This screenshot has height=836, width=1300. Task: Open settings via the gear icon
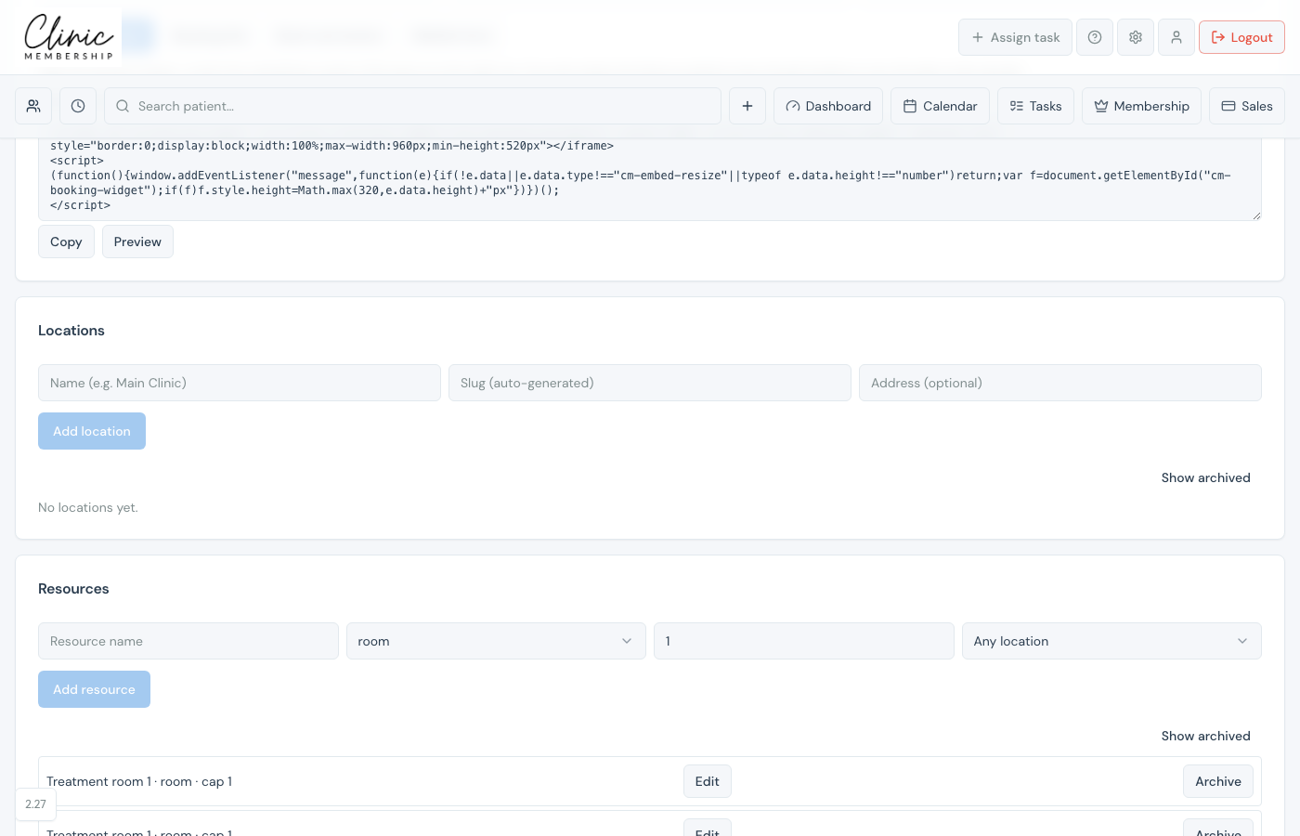(x=1136, y=37)
